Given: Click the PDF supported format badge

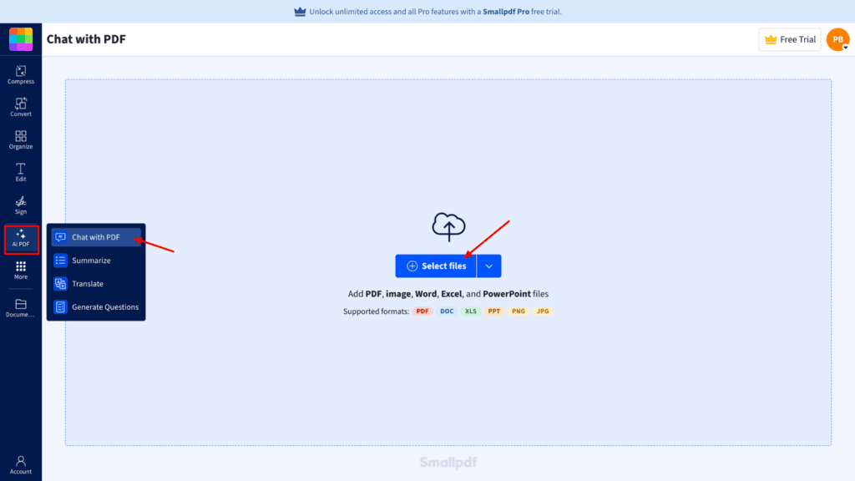Looking at the screenshot, I should (x=422, y=311).
